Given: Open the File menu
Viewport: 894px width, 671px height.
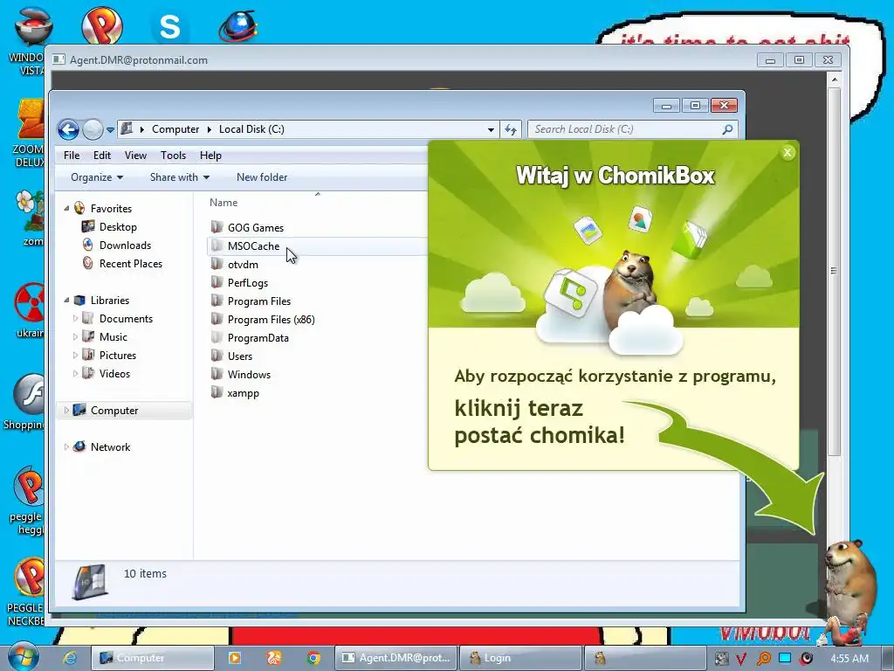Looking at the screenshot, I should point(72,156).
